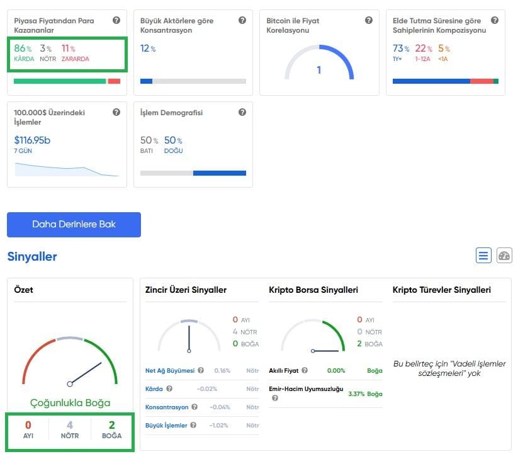Screen dimensions: 518x459
Task: Switch signals to gauge view
Action: (x=504, y=255)
